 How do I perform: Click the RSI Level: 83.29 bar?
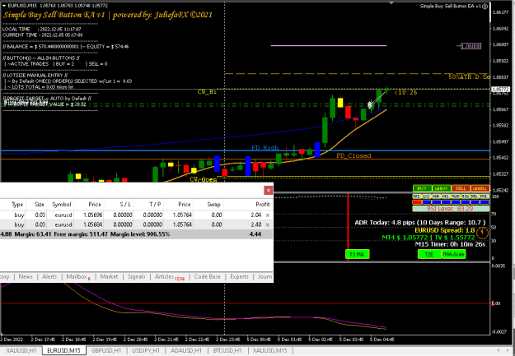click(x=451, y=209)
